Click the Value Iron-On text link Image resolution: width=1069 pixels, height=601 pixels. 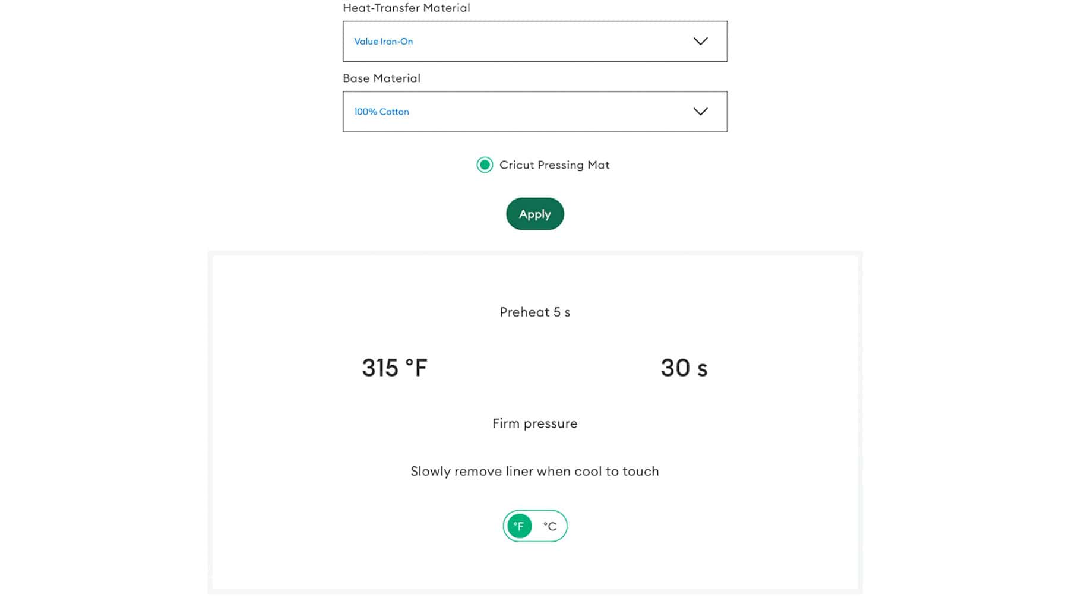[x=382, y=41]
